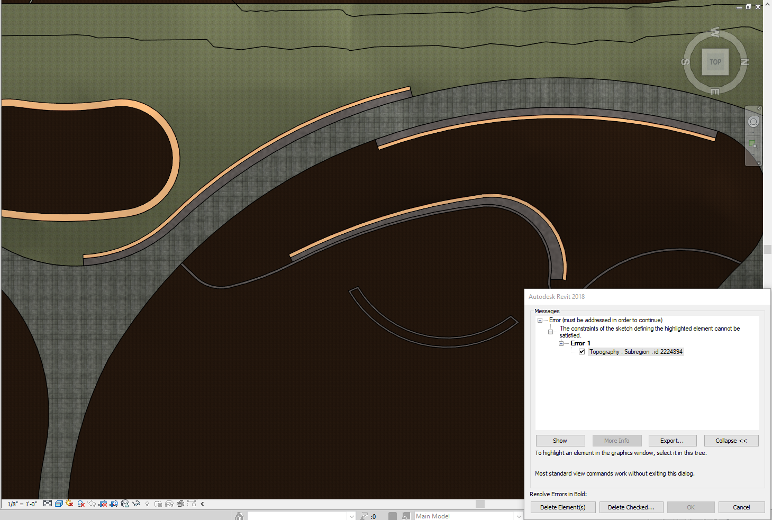
Task: Click Delete Element(s) button
Action: (x=562, y=507)
